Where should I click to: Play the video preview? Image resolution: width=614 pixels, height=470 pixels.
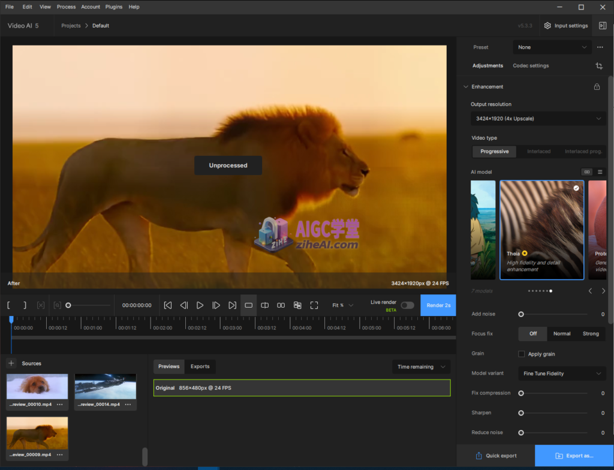pos(200,305)
